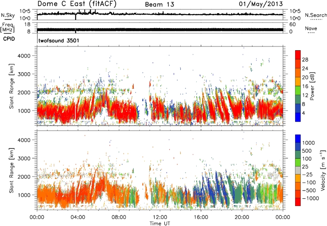Click the '12:00' time tick label
The image size is (327, 226).
point(160,217)
